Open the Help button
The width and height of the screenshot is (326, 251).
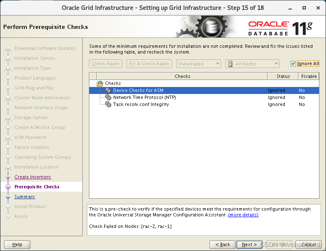[x=17, y=244]
